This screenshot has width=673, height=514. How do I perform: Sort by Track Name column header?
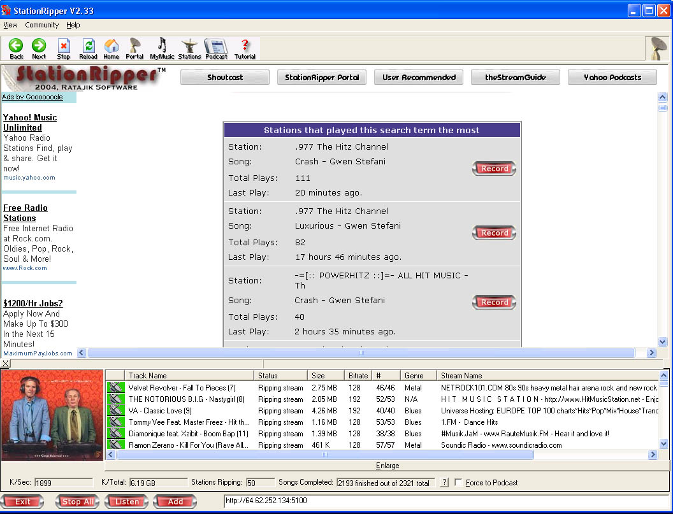click(x=189, y=375)
